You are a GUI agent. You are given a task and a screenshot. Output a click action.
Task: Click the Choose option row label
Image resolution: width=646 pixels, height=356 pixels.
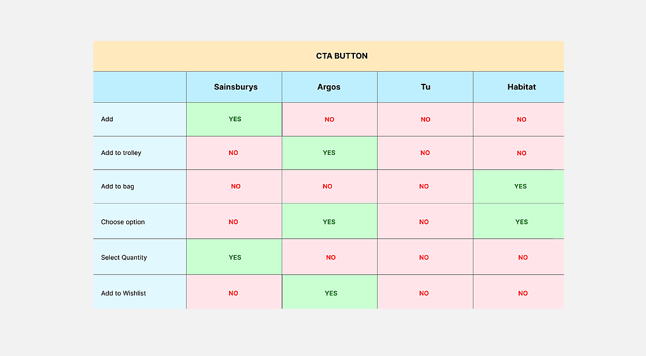123,222
